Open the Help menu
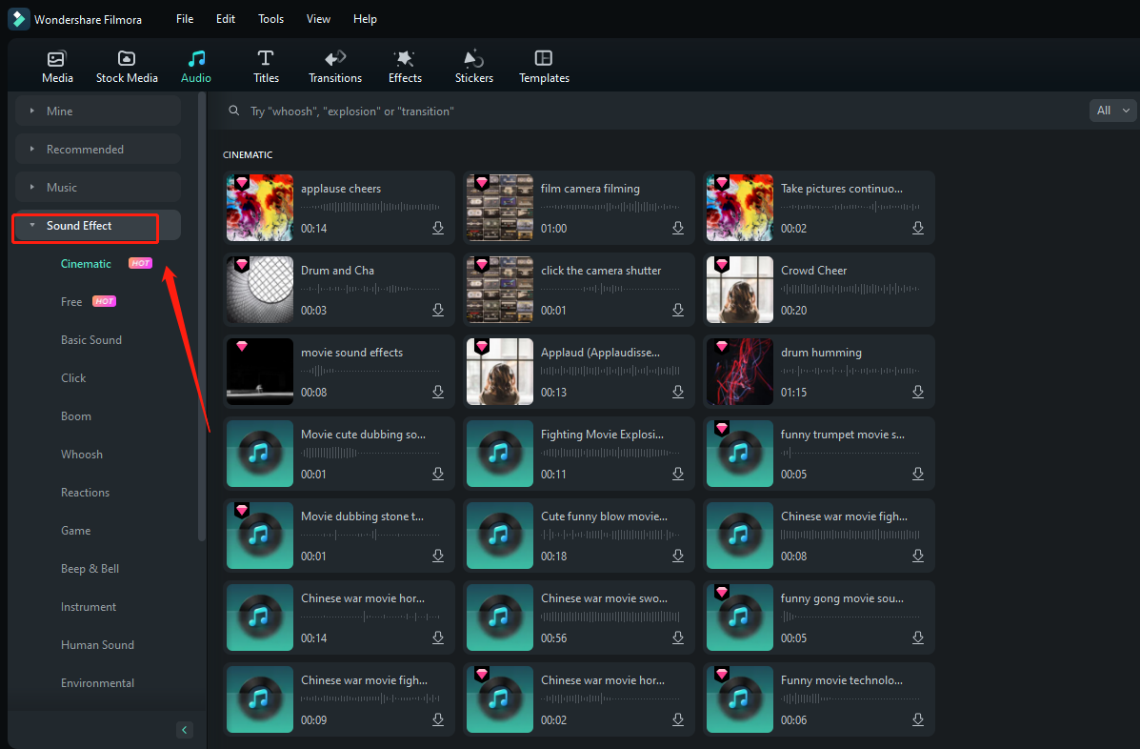The height and width of the screenshot is (749, 1140). 365,19
